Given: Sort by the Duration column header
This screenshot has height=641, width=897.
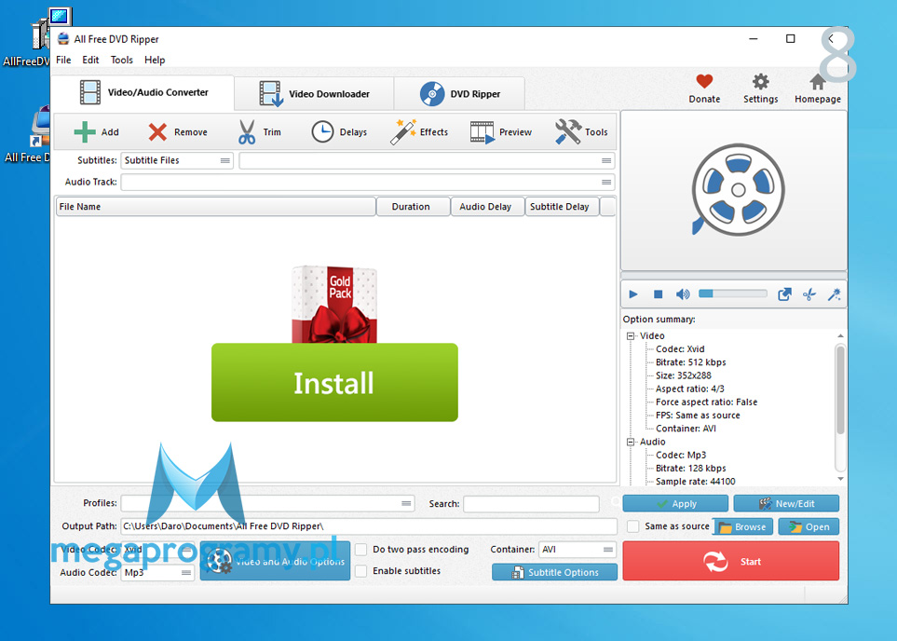Looking at the screenshot, I should click(413, 207).
